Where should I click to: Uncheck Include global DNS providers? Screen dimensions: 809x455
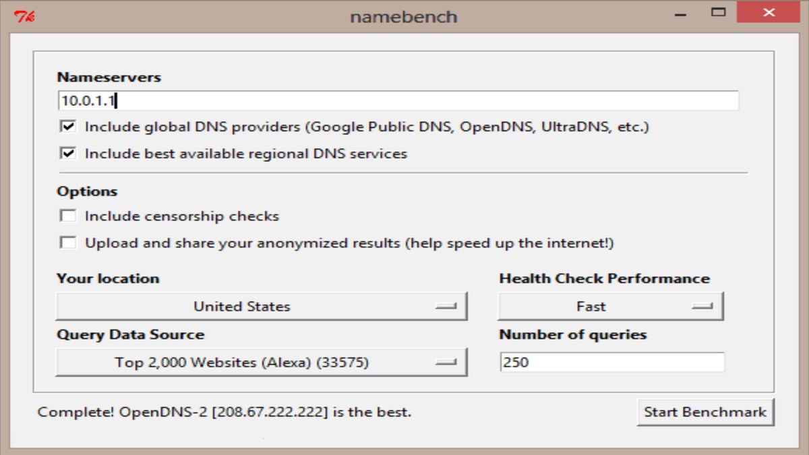click(68, 127)
